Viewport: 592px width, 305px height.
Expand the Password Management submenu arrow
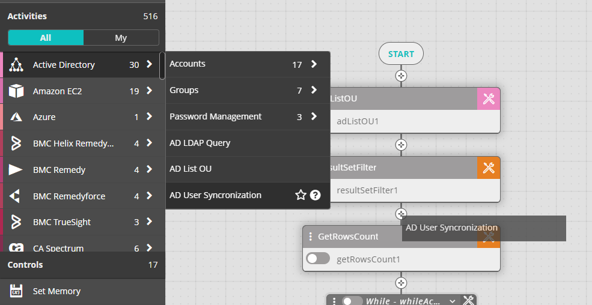[x=314, y=116]
